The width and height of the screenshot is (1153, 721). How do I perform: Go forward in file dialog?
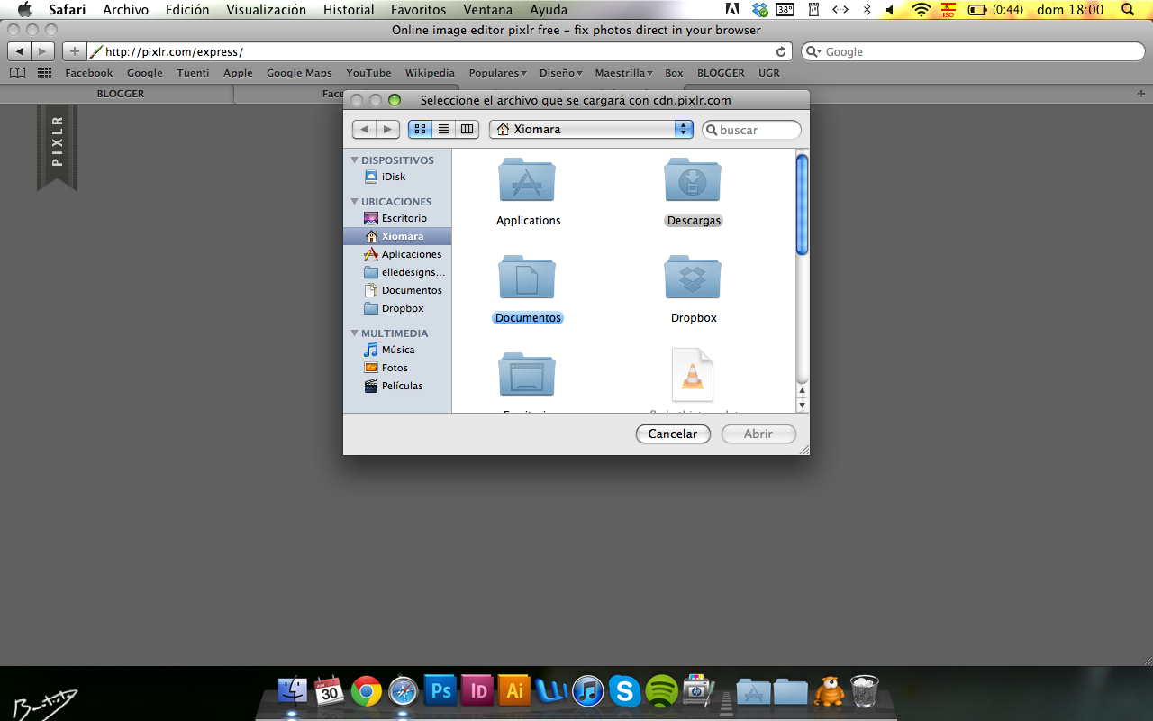coord(388,129)
